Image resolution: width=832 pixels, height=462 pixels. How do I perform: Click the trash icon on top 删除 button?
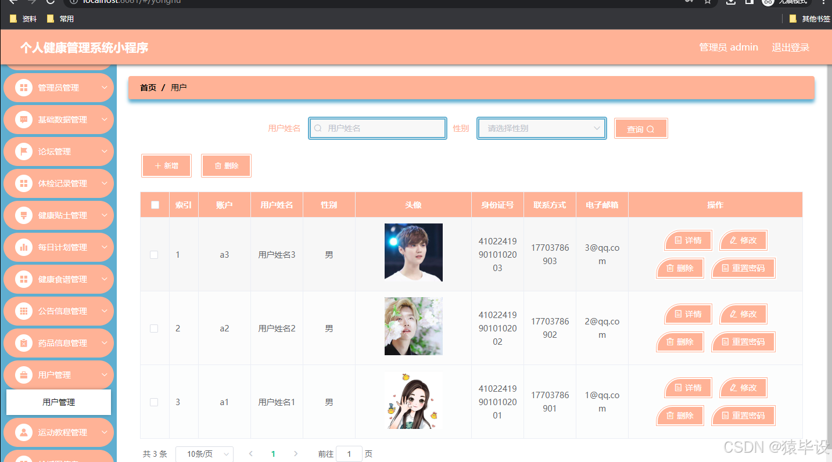[x=218, y=166]
